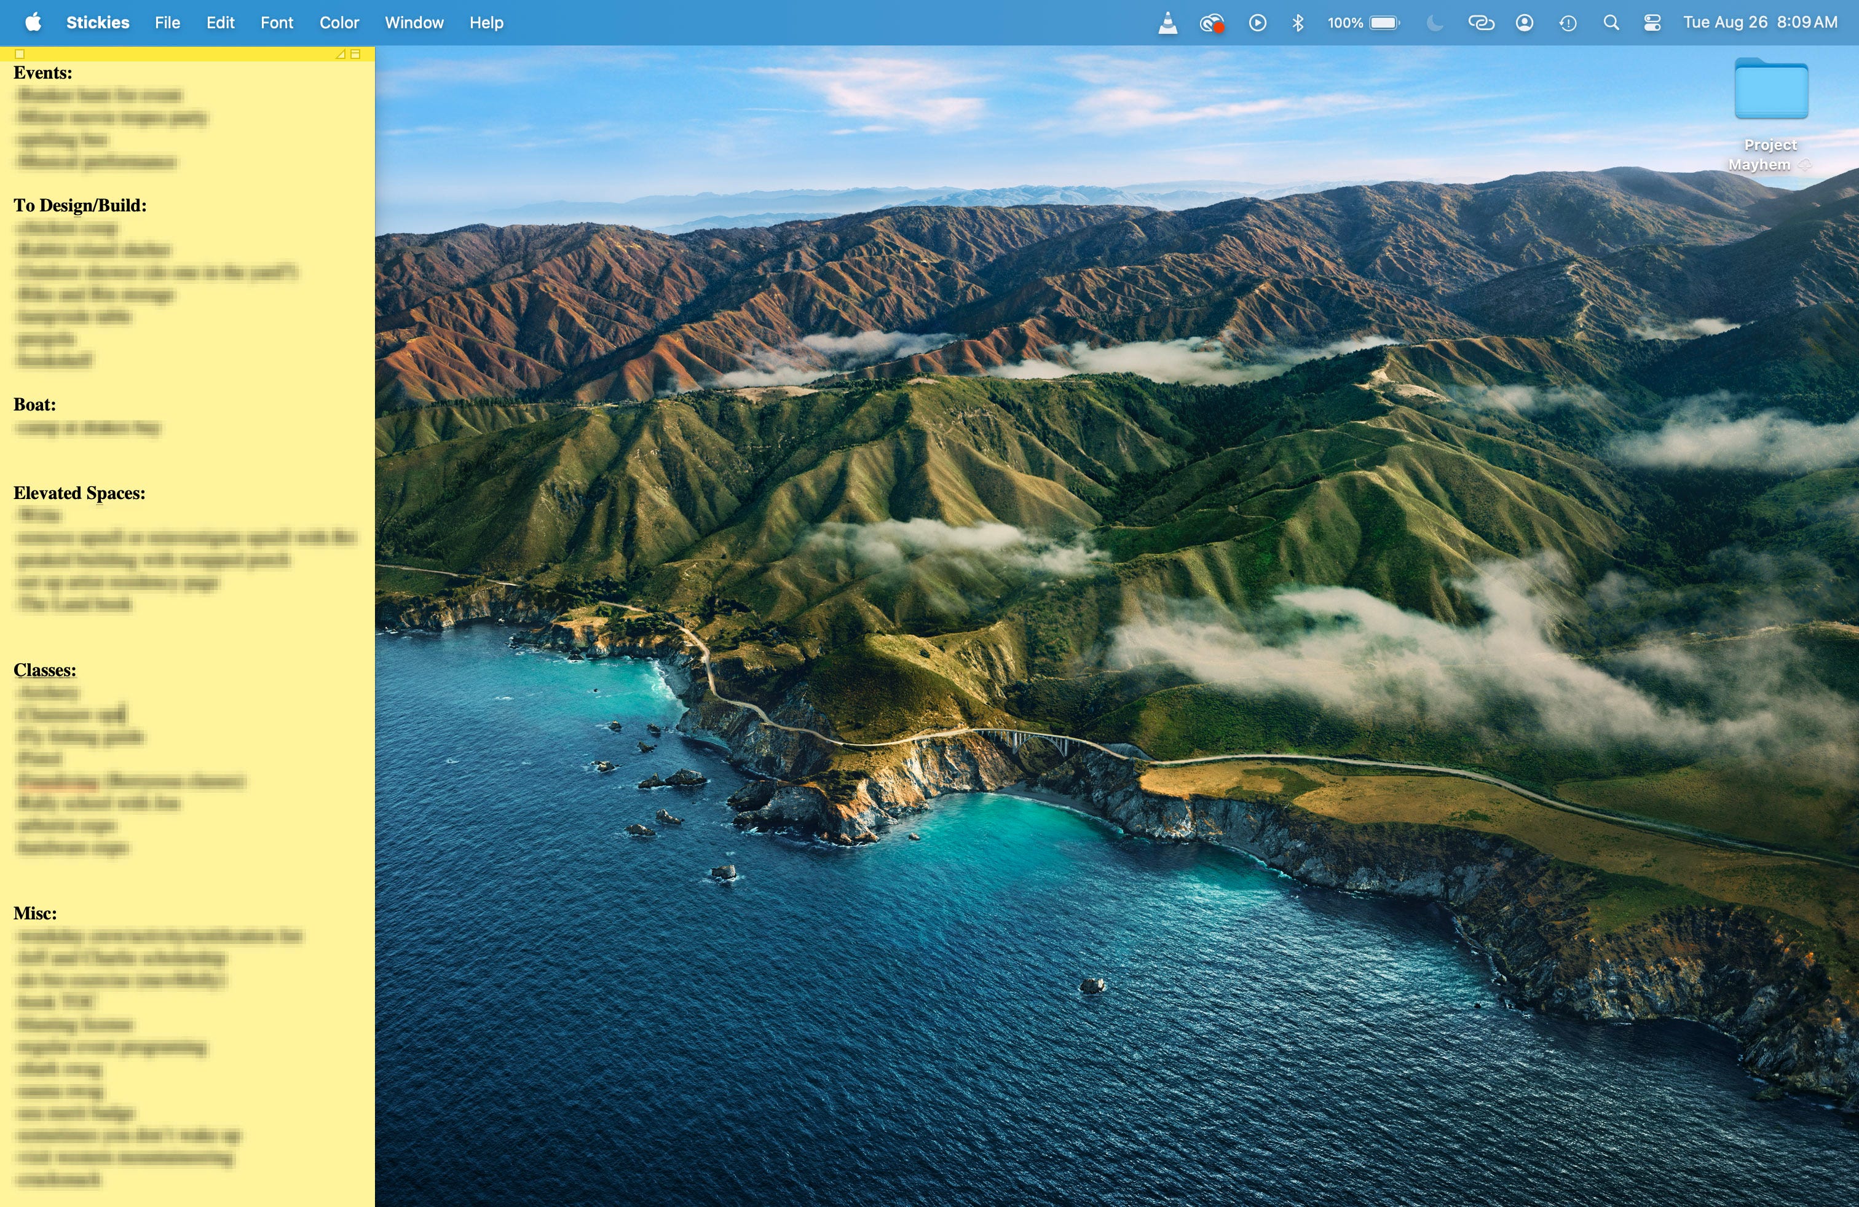Open the user account menu bar icon
The height and width of the screenshot is (1207, 1859).
[x=1524, y=23]
